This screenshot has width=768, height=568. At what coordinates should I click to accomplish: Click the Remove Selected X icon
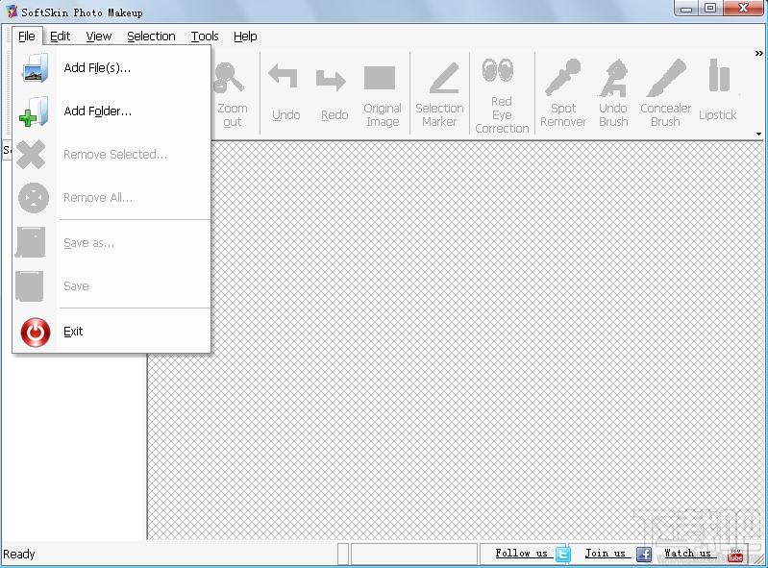tap(31, 155)
